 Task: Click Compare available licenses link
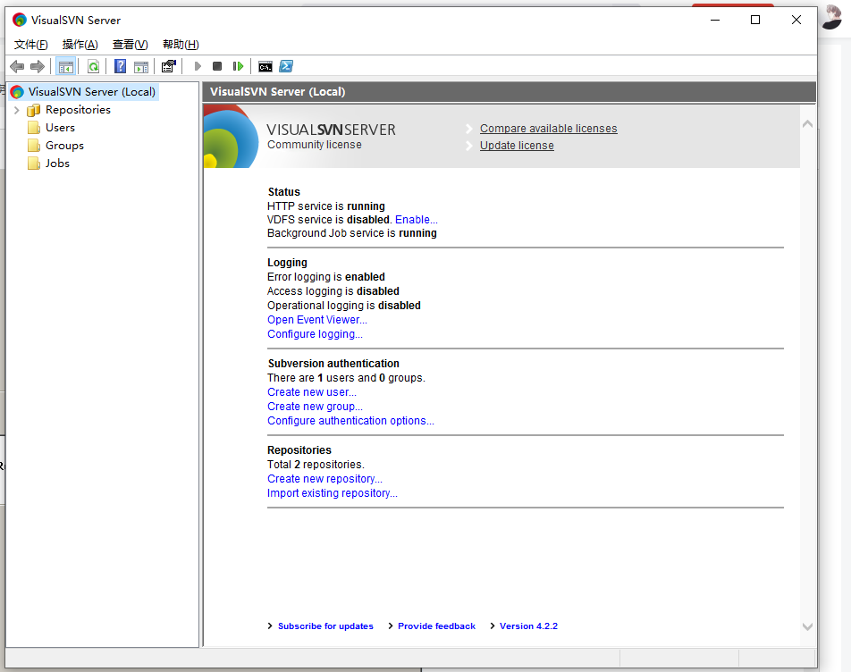[548, 129]
